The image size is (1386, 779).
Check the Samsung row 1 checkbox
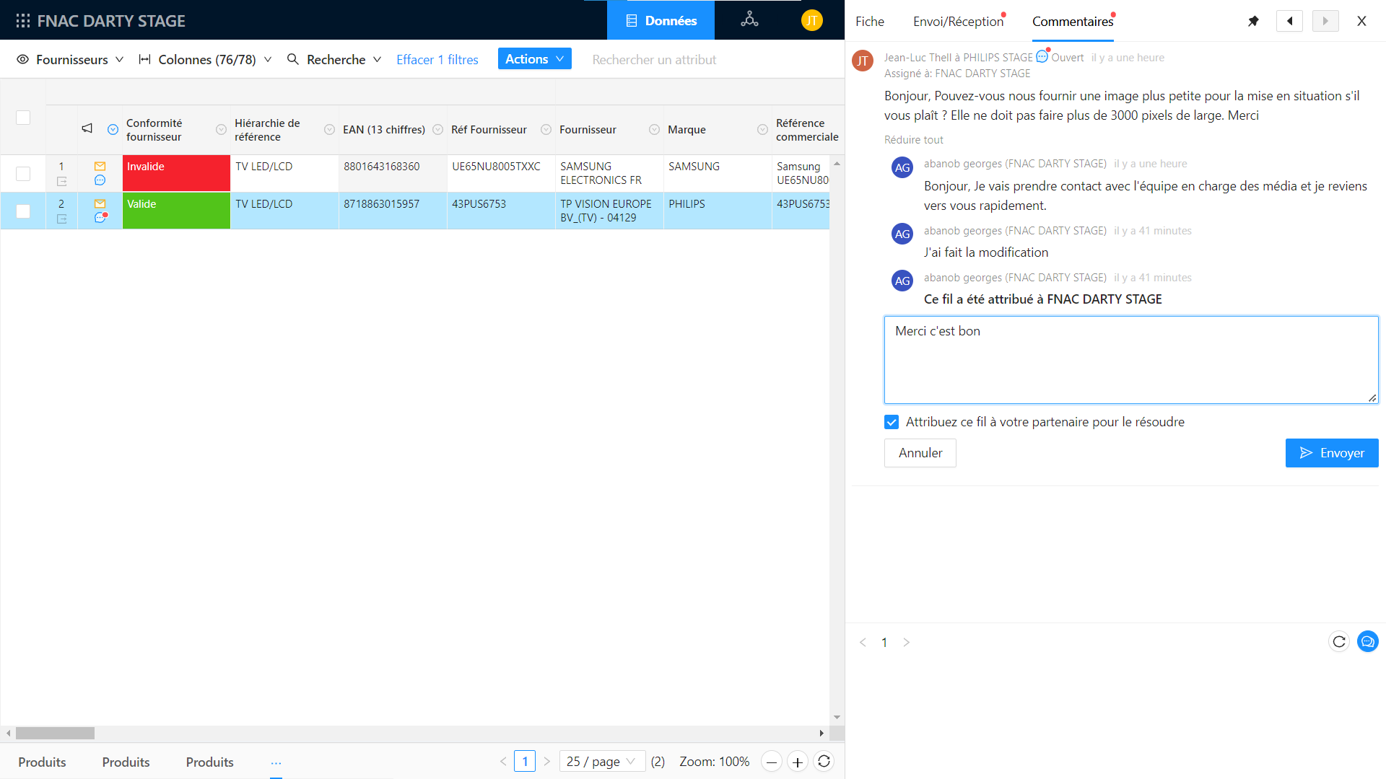click(23, 174)
